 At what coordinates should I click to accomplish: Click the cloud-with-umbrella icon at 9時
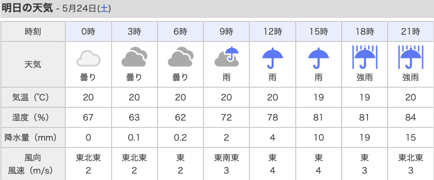tap(226, 57)
